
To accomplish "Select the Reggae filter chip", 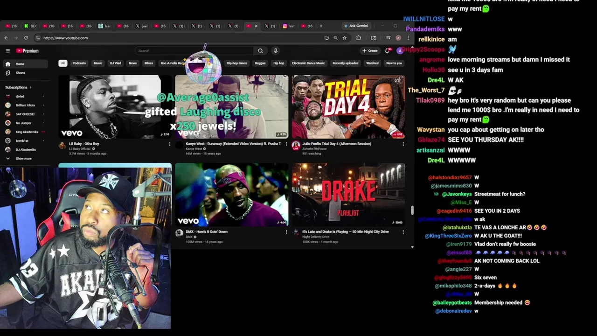I will [x=260, y=63].
